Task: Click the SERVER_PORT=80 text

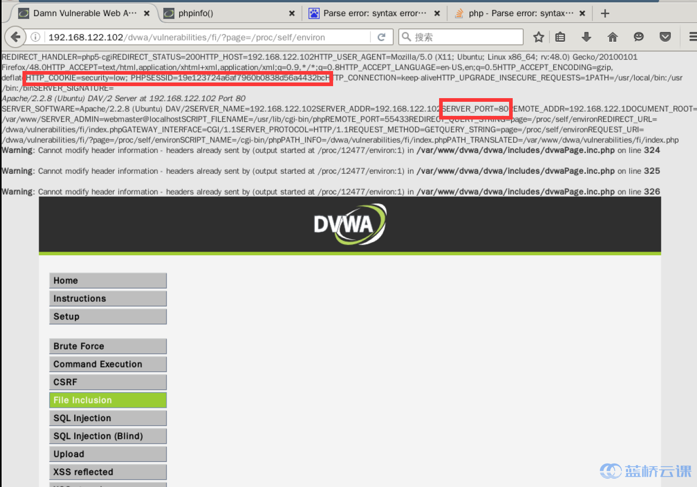Action: point(475,109)
